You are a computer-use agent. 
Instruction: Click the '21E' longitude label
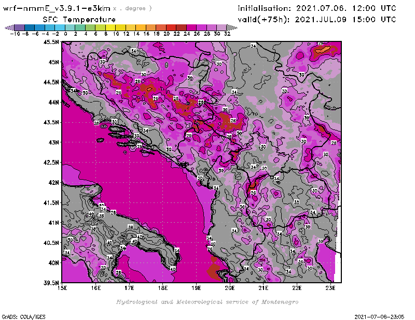coord(264,288)
